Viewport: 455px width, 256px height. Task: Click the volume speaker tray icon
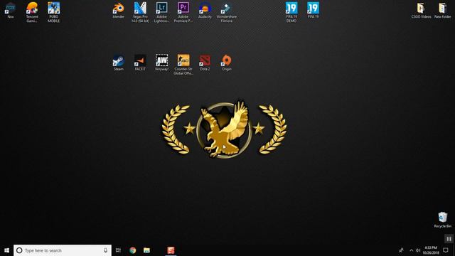(418, 250)
